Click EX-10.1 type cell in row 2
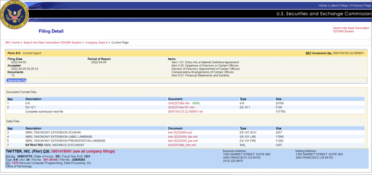Screen dimensions: 372x175 coord(245,107)
